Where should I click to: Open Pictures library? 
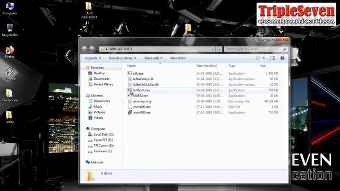click(x=99, y=112)
